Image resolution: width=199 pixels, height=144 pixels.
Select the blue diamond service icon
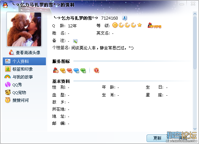point(76,71)
